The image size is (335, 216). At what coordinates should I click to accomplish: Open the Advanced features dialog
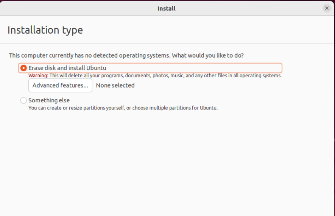click(60, 85)
